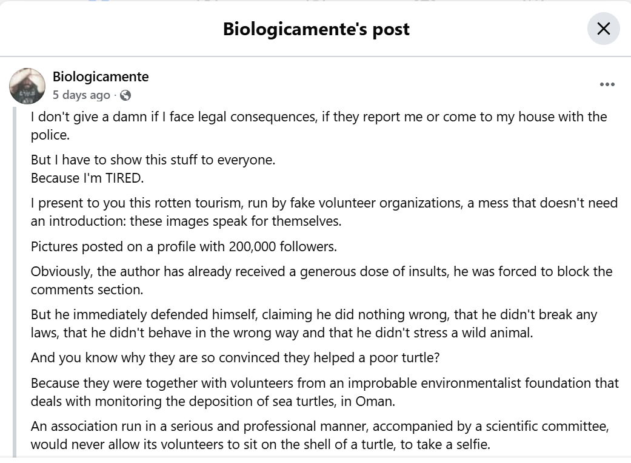Screen dimensions: 631x463
Task: Open the three-dots post options menu
Action: (607, 84)
